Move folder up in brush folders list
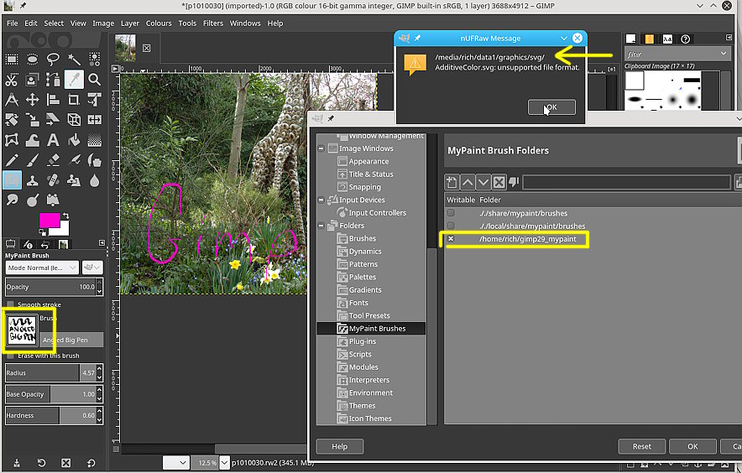 click(x=468, y=182)
